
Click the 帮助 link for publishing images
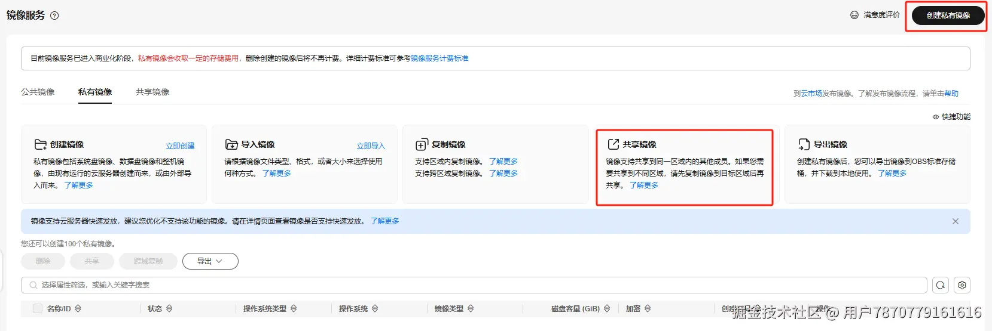point(951,94)
